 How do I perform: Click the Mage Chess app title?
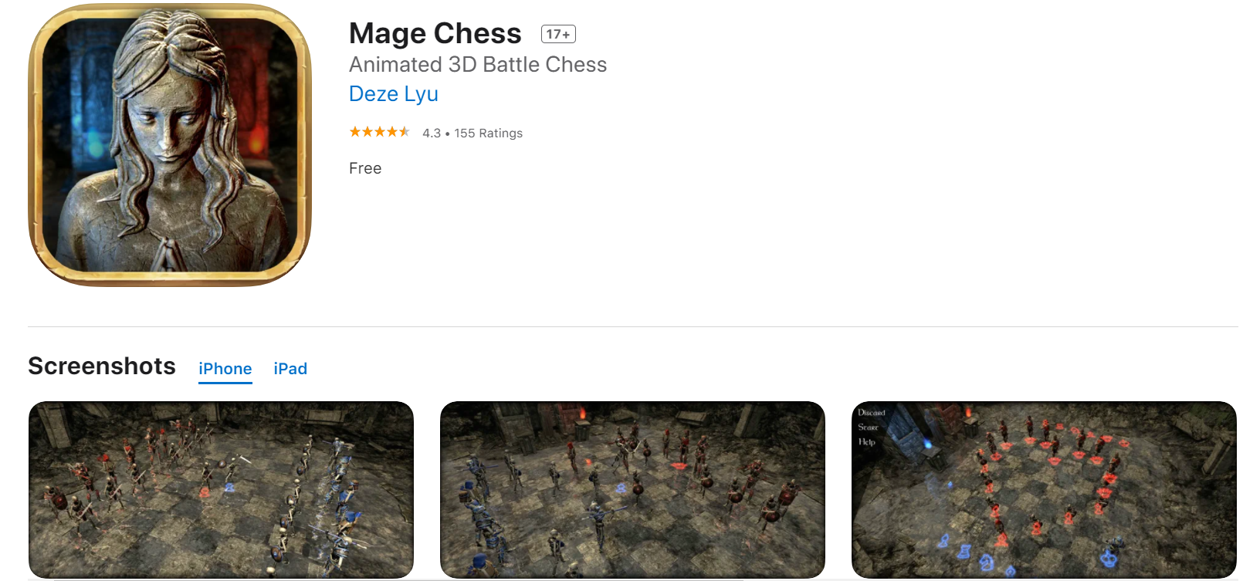435,33
